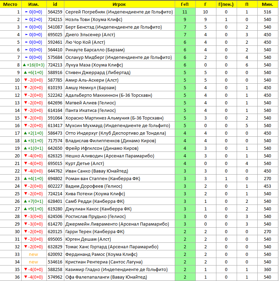Click player id '588916'
This screenshot has height=281, width=279.
tap(55, 72)
